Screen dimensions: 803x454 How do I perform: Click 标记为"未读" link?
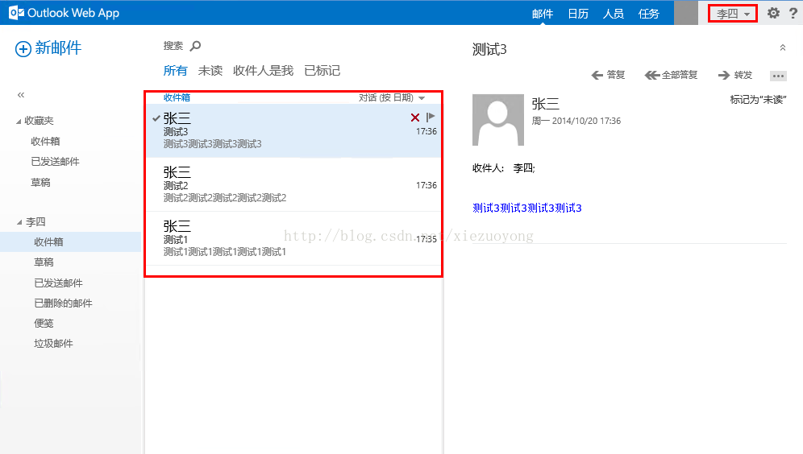(758, 100)
